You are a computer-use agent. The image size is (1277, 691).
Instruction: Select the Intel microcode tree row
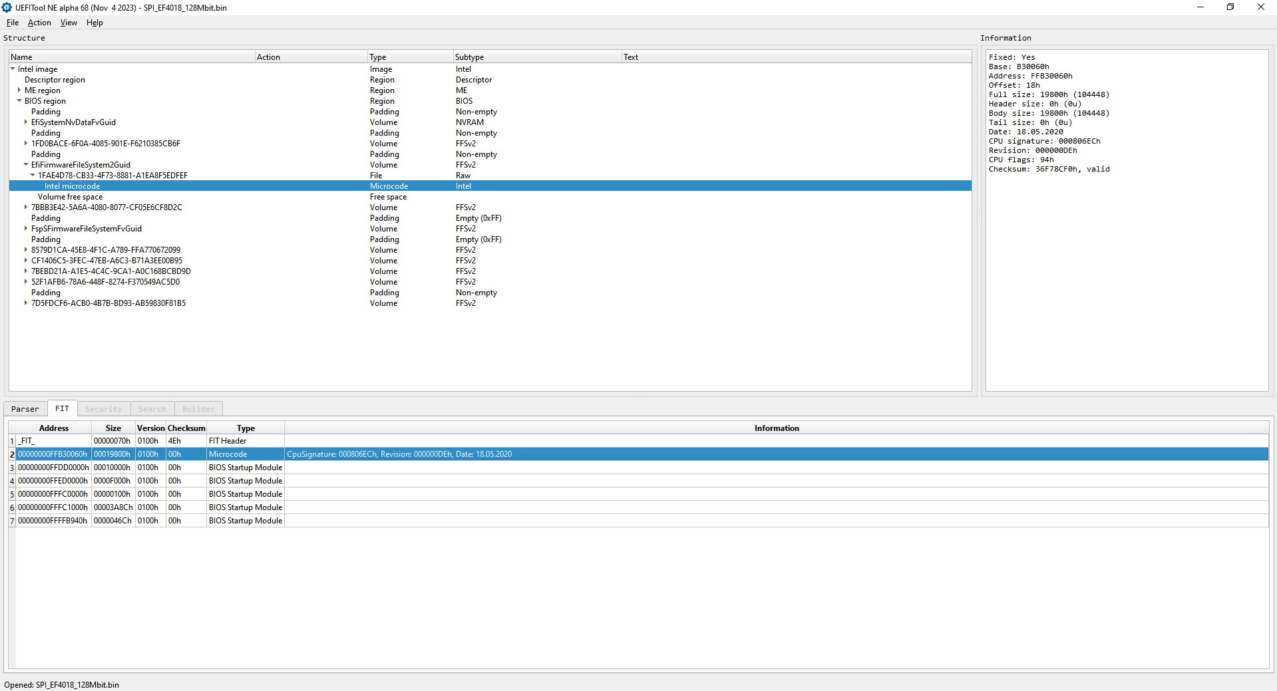(72, 186)
